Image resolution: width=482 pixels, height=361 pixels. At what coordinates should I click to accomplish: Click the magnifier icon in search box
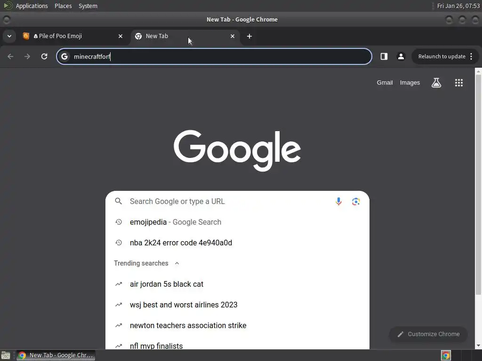[x=118, y=201]
